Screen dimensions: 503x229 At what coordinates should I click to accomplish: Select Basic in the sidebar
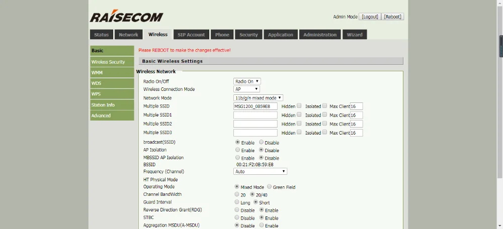click(x=112, y=51)
